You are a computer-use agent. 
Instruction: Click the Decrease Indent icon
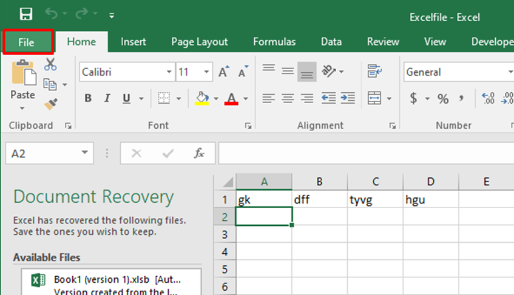(328, 98)
